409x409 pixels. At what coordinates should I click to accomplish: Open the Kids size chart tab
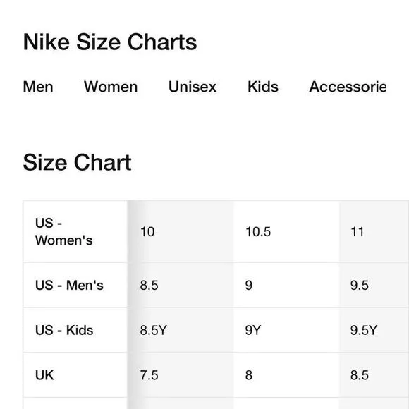click(x=262, y=87)
